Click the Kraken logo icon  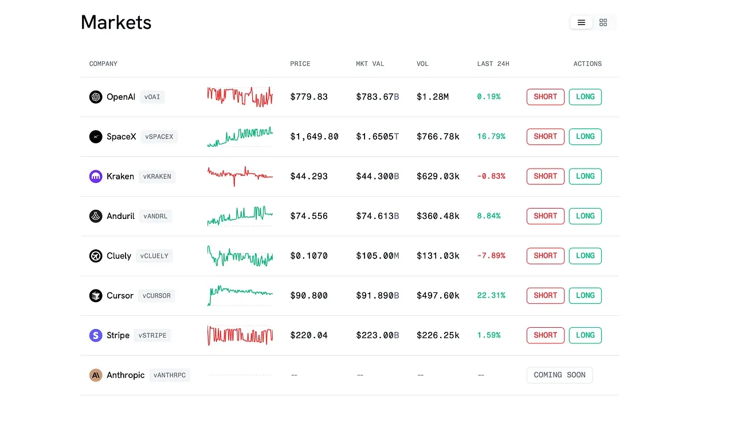coord(96,176)
